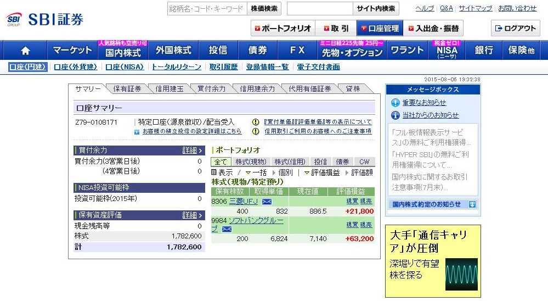The image size is (548, 301).
Task: Switch to 信用建玉 tab
Action: (170, 89)
